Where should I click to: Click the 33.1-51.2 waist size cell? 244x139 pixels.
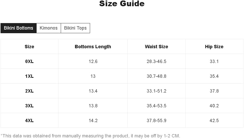pos(157,91)
